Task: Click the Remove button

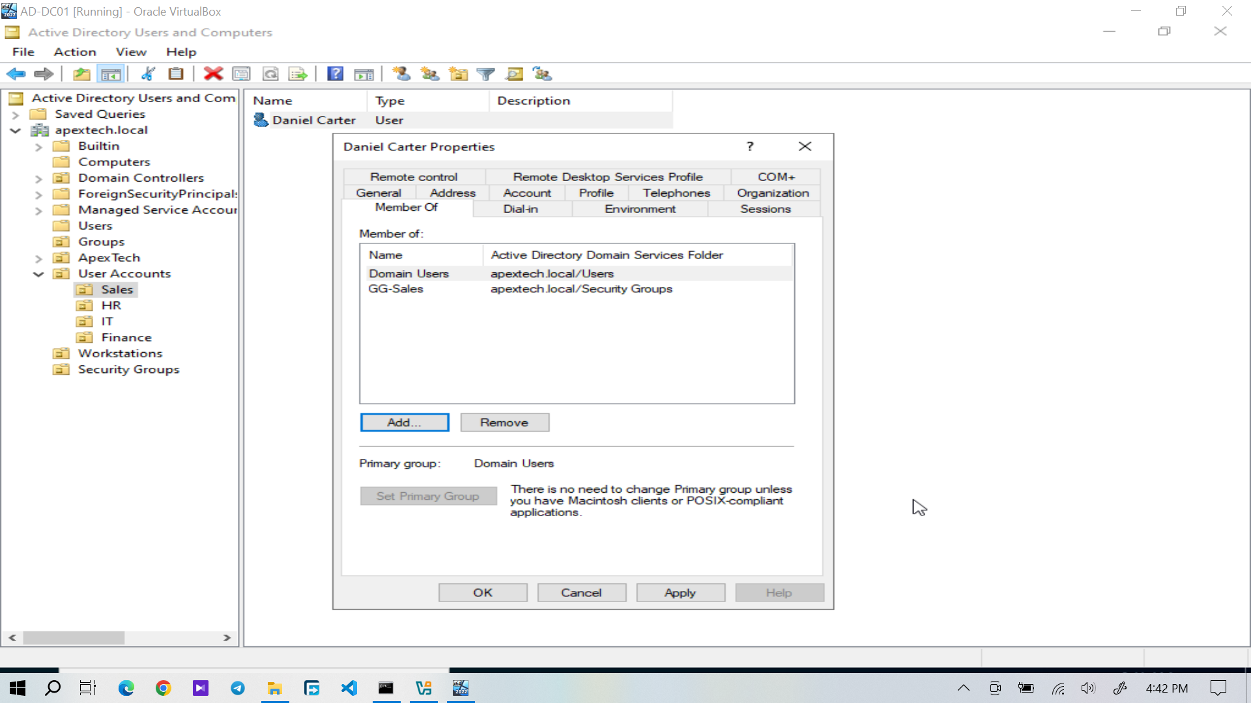Action: [x=504, y=422]
